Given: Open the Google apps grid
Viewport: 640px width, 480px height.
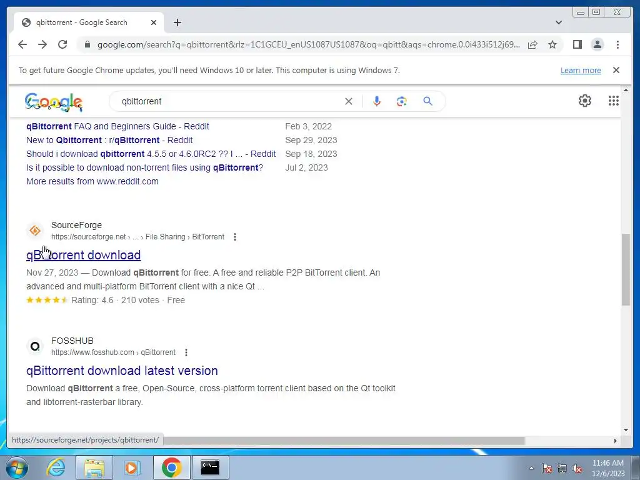Looking at the screenshot, I should coord(614,101).
